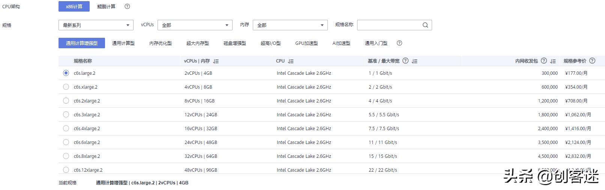
Task: Switch to the 内存优化型 tab
Action: click(x=161, y=43)
